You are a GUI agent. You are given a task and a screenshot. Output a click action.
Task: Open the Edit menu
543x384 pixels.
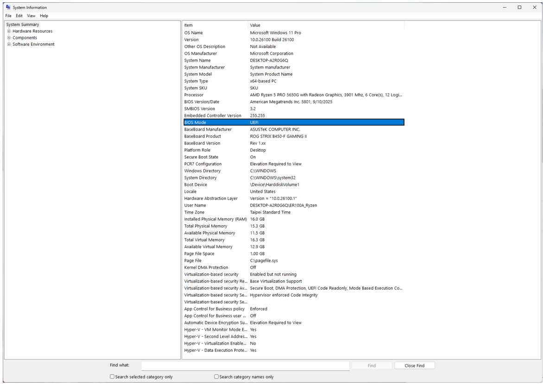pos(19,16)
